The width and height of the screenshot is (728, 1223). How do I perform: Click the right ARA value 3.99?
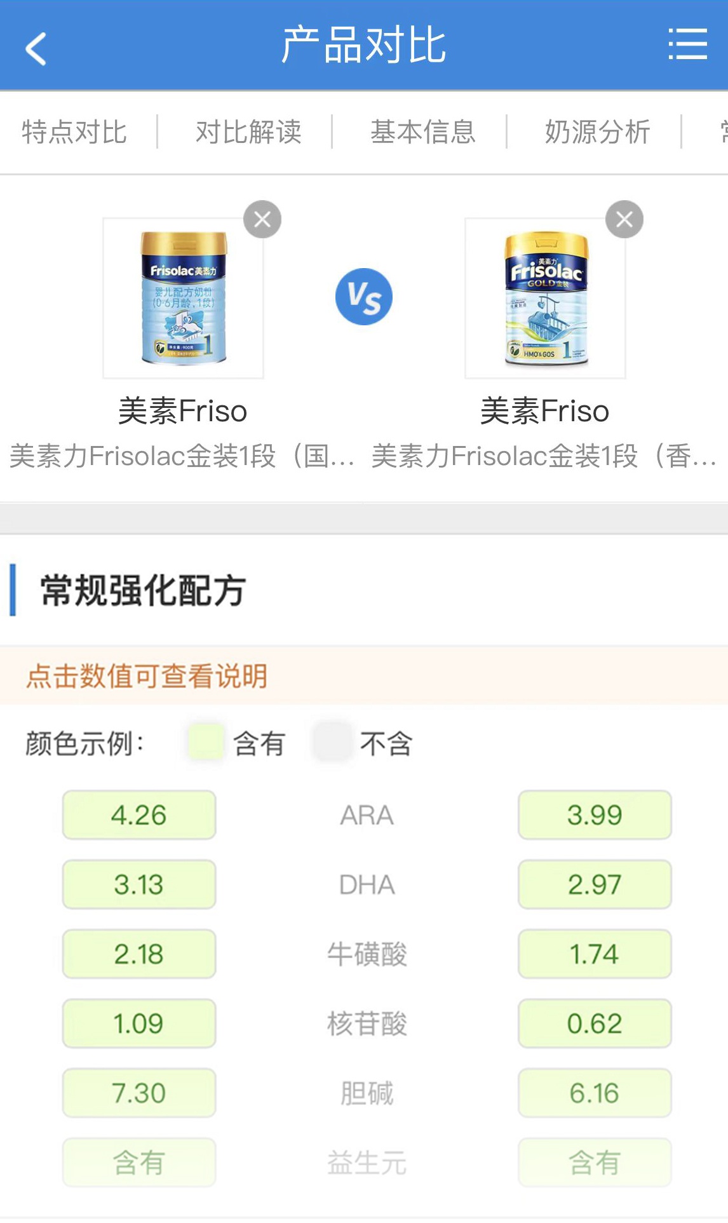pos(595,815)
